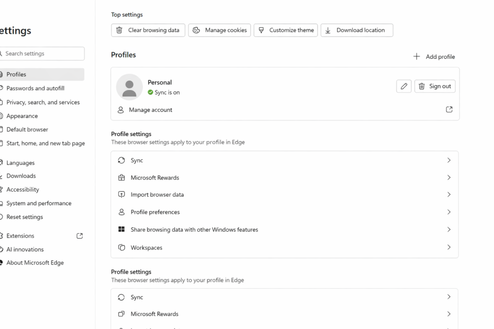This screenshot has height=329, width=494.
Task: Open the Download location icon
Action: coord(327,30)
